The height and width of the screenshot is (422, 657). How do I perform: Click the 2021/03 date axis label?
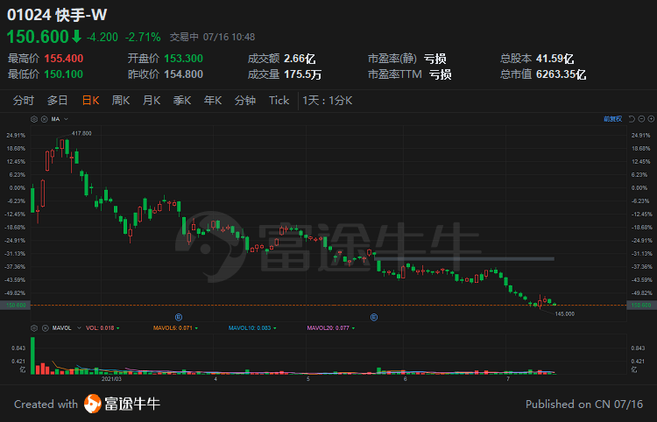[x=111, y=379]
